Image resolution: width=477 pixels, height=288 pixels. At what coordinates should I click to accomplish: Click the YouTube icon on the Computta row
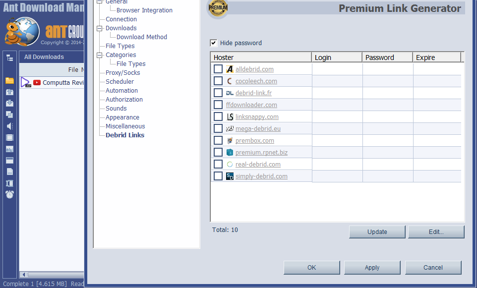tap(37, 82)
